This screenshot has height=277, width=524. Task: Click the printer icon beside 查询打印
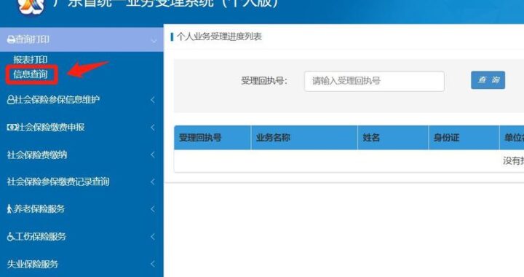pos(11,39)
